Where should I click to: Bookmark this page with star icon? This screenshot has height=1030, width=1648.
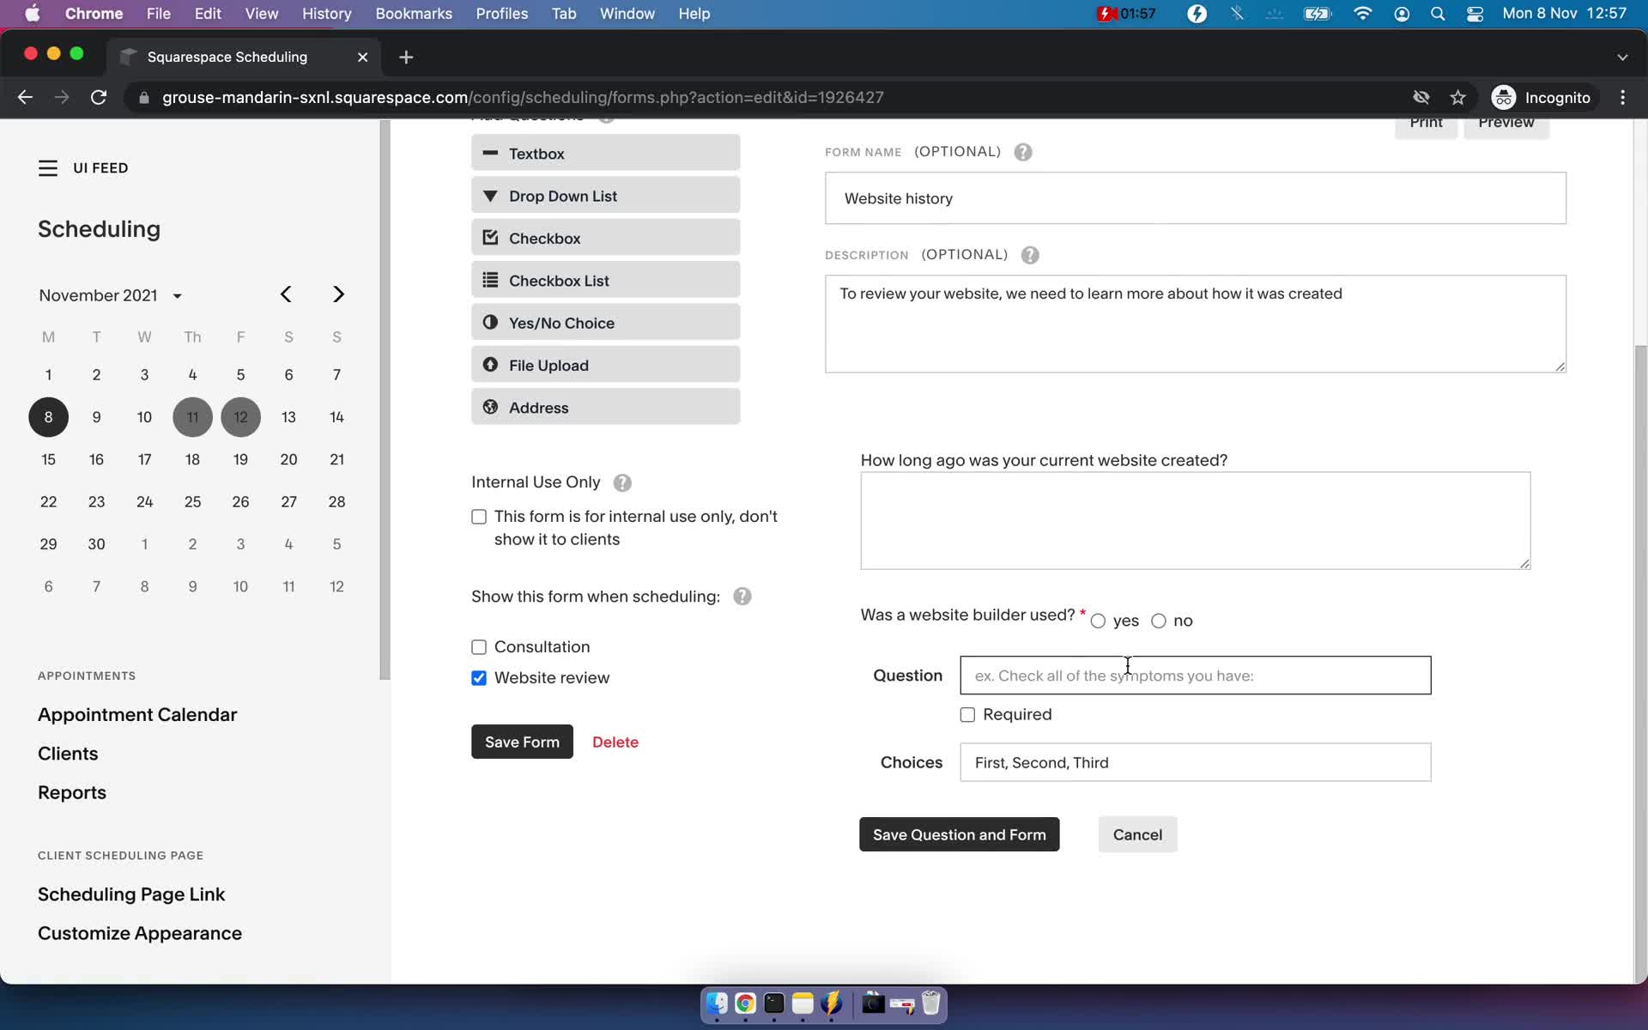click(1457, 98)
